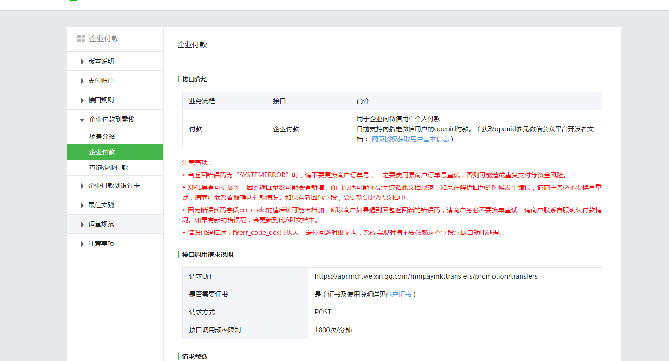Select 企业付款到银行卡 in the sidebar

[x=114, y=186]
